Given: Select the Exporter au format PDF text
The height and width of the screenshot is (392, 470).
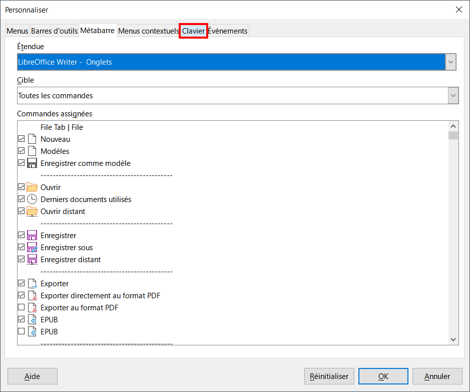Looking at the screenshot, I should pyautogui.click(x=80, y=308).
